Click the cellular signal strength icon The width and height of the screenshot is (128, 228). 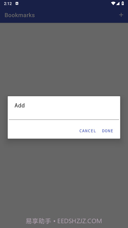[x=118, y=4]
